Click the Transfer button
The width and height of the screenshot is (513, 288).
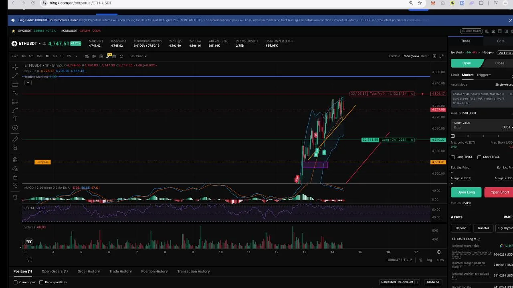click(x=483, y=228)
